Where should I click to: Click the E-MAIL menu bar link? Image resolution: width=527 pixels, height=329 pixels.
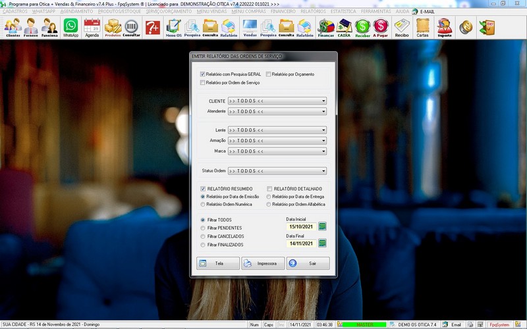424,11
